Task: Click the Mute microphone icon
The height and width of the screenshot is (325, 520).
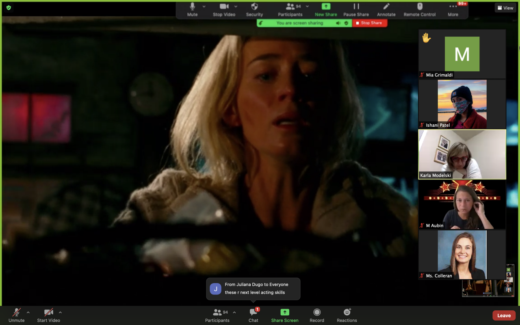Action: point(192,6)
